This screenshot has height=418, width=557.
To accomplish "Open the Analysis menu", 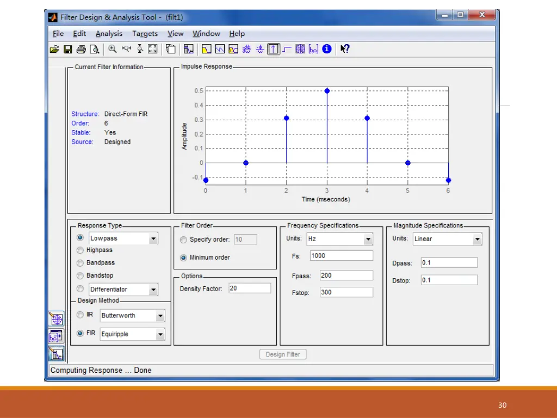I will pos(109,34).
